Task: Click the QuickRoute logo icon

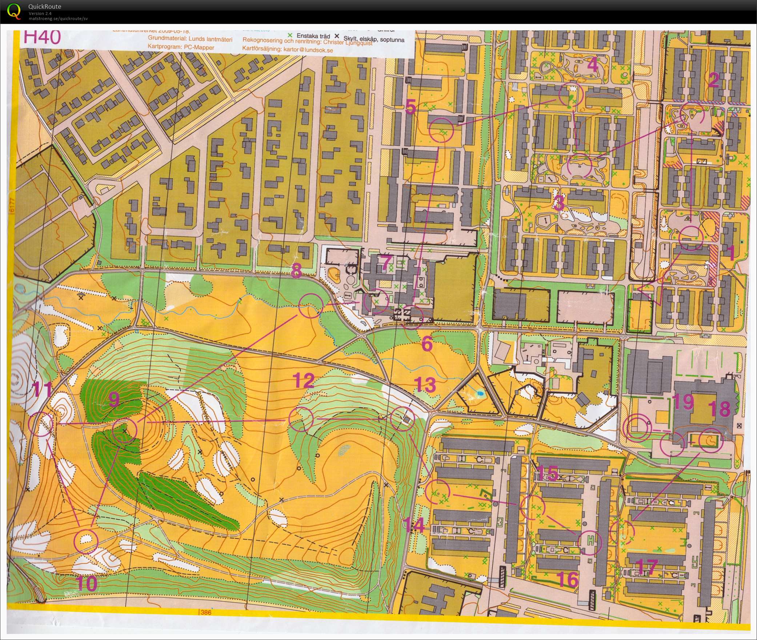Action: tap(14, 11)
